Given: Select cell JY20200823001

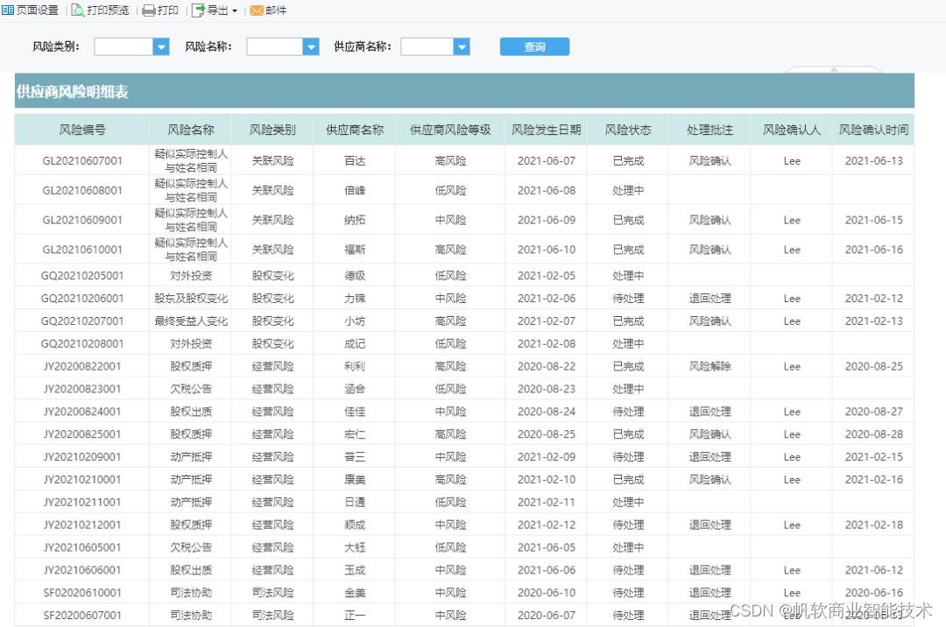Looking at the screenshot, I should click(82, 389).
